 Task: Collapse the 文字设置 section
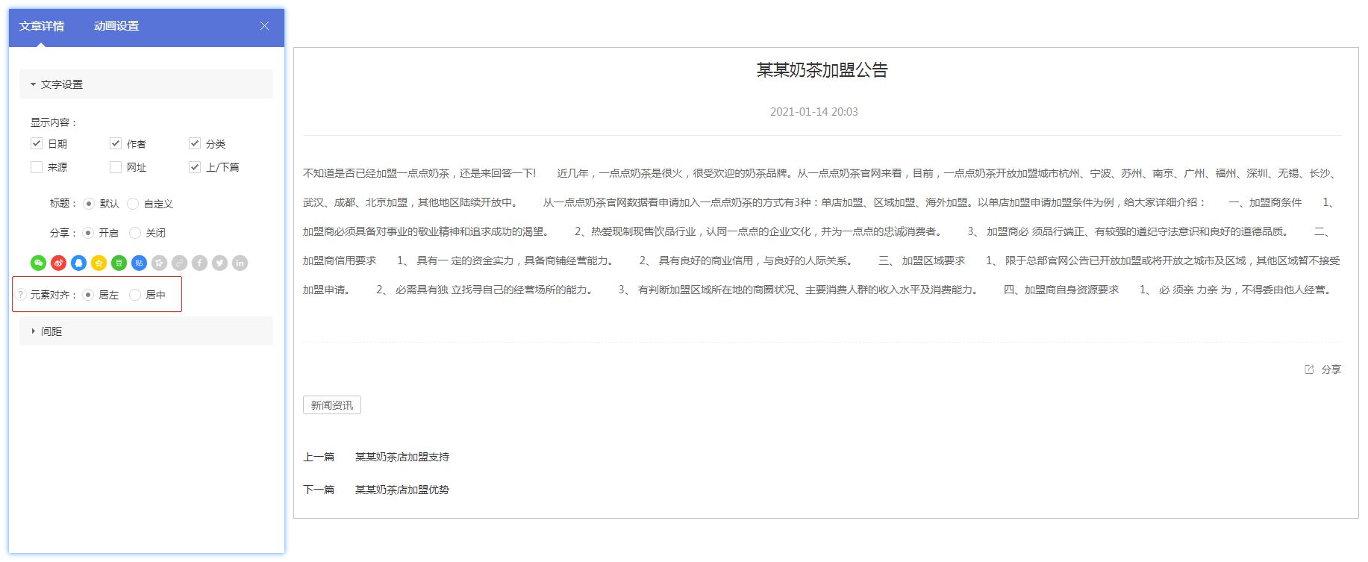tap(146, 84)
